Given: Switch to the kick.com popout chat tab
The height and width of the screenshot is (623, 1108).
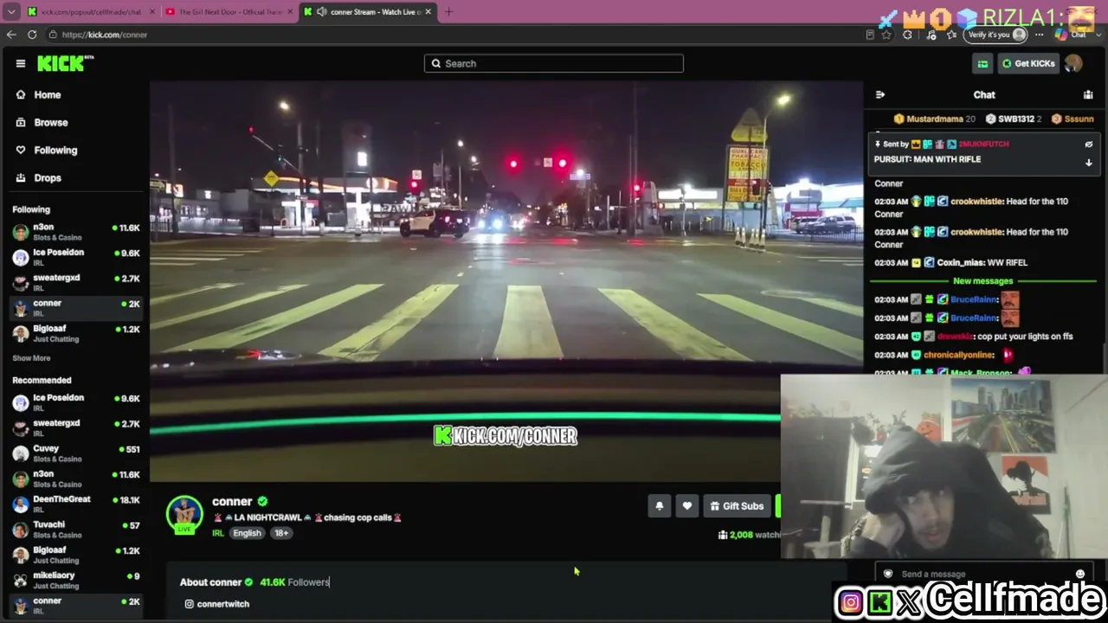Looking at the screenshot, I should click(x=91, y=12).
